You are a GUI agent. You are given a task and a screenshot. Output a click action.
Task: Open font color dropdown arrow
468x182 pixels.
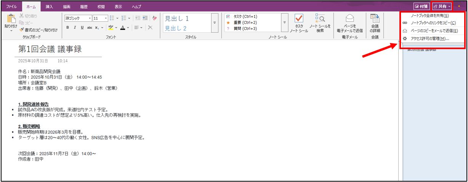pos(128,27)
